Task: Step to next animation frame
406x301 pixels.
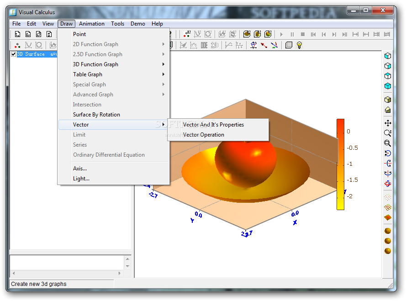Action: (x=334, y=34)
